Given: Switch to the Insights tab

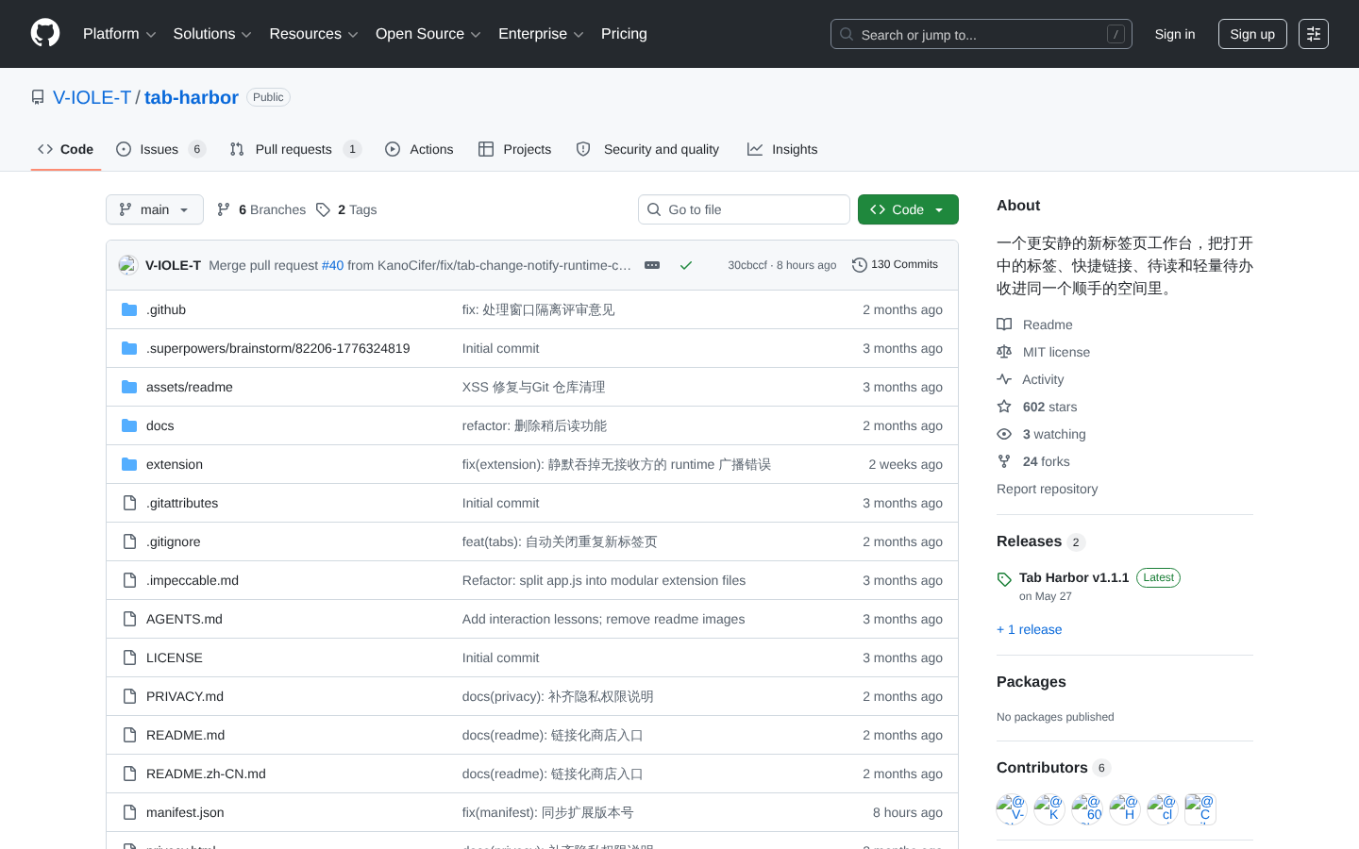Looking at the screenshot, I should pyautogui.click(x=782, y=149).
